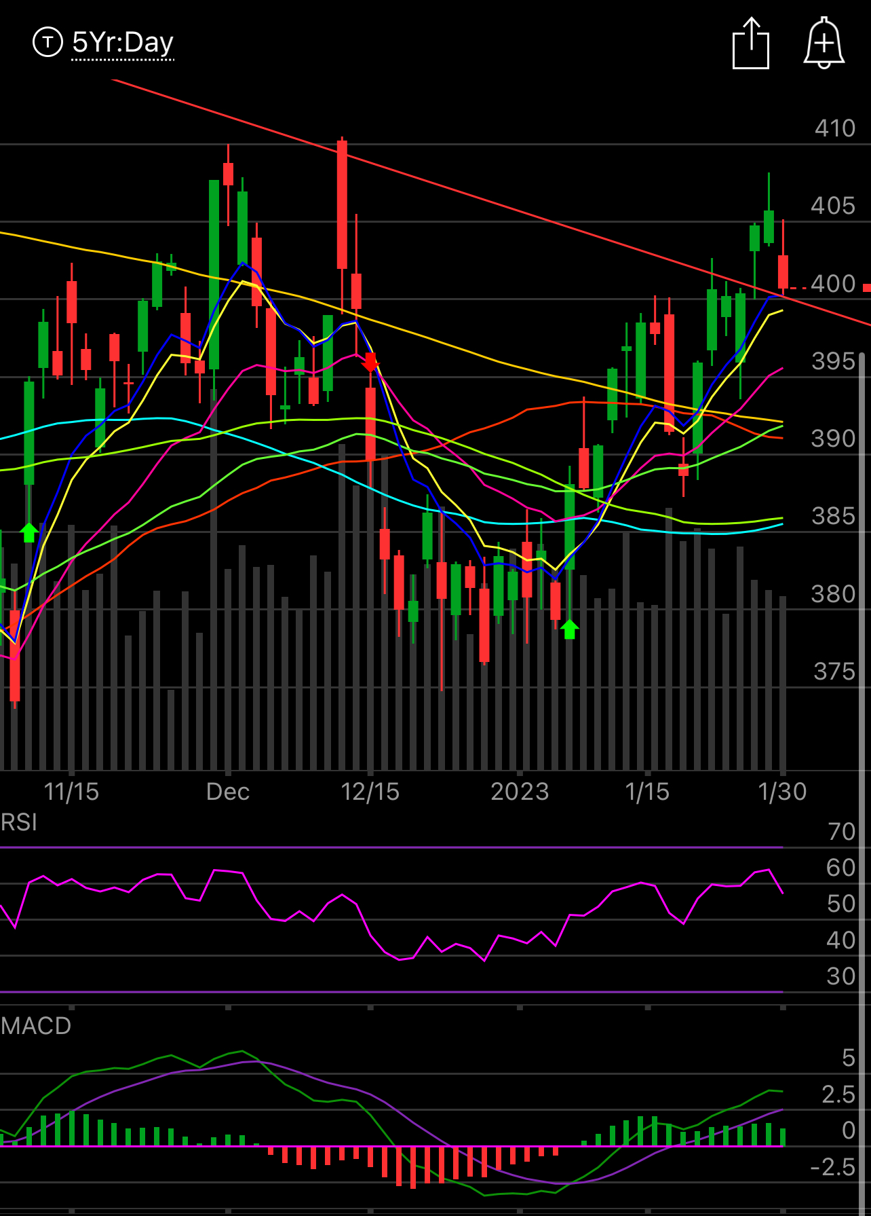Tap the MACD indicator label
This screenshot has height=1216, width=871.
(x=36, y=1025)
